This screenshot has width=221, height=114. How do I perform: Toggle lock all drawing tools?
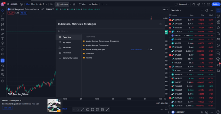3,70
